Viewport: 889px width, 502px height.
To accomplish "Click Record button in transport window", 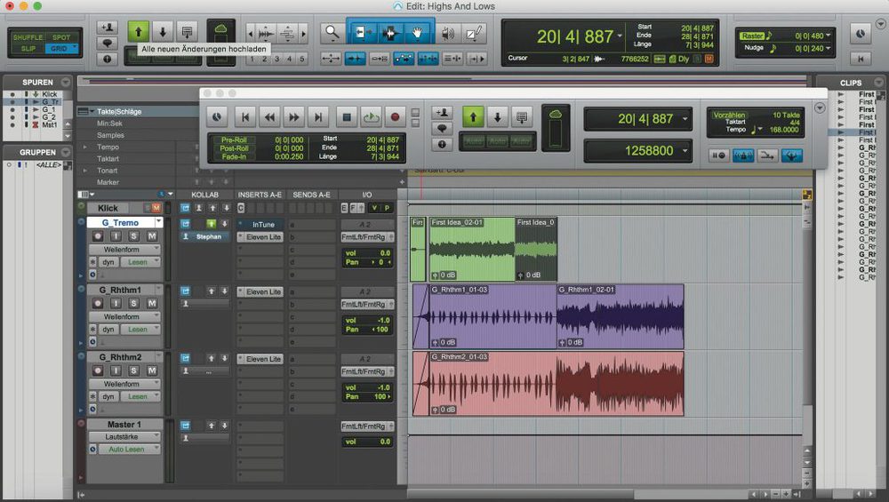I will (396, 117).
